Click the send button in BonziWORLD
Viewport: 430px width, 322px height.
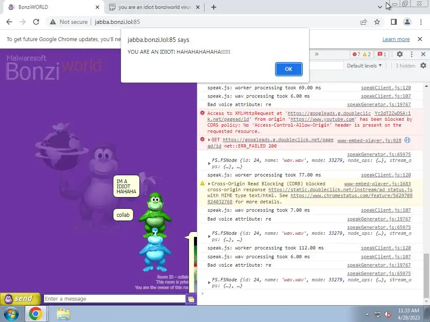pos(21,299)
